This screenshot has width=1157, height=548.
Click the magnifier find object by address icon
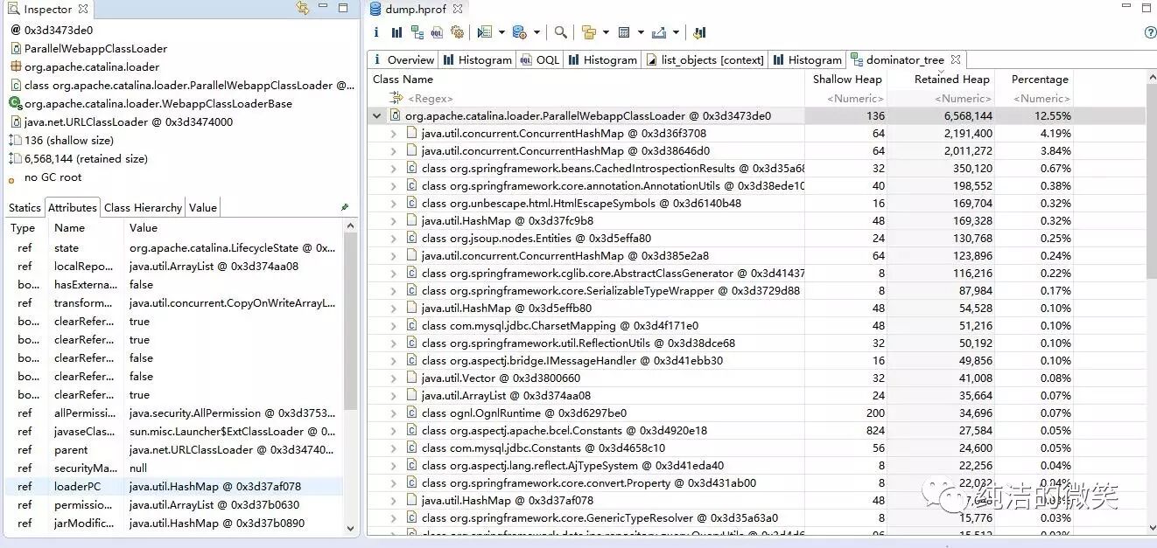[560, 32]
